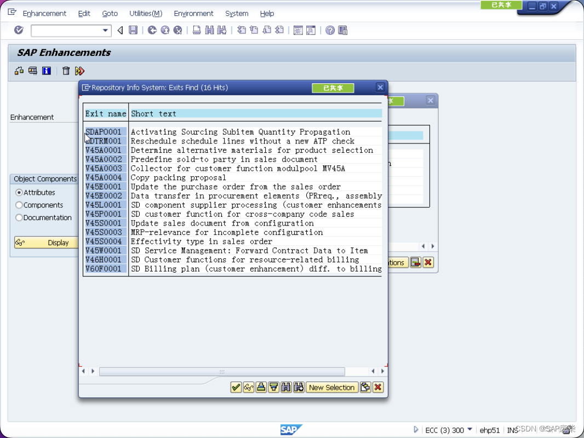The image size is (584, 438).
Task: Open the Enhancement menu
Action: [x=44, y=13]
